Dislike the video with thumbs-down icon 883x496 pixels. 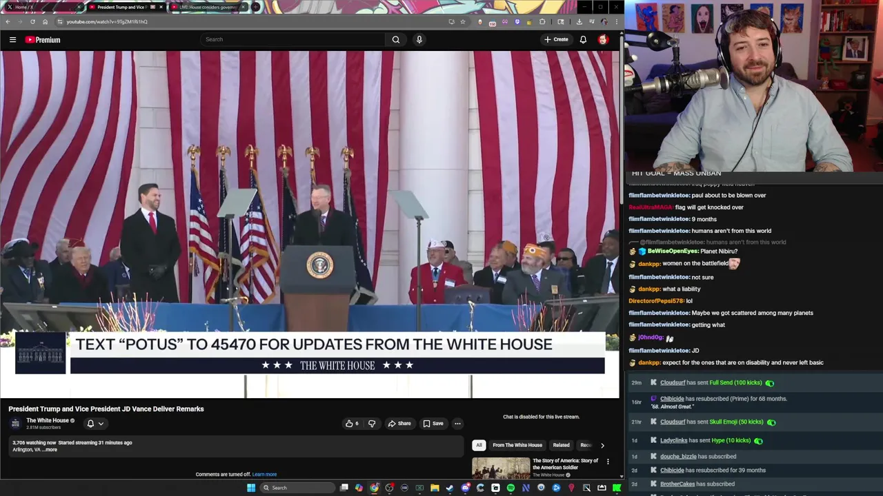coord(372,424)
